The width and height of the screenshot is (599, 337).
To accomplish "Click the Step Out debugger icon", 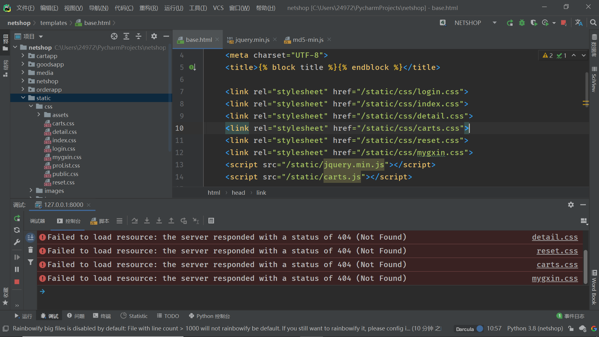I will click(171, 221).
